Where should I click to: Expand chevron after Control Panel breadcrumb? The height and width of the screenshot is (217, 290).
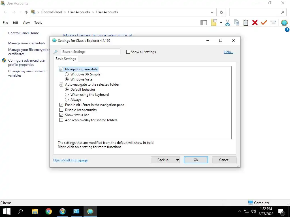65,12
